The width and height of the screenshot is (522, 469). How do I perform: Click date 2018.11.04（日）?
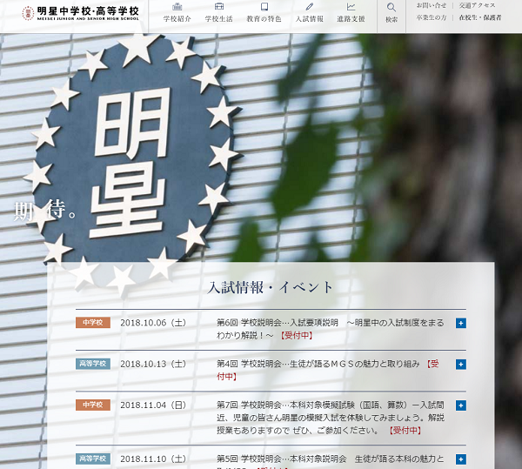pyautogui.click(x=153, y=405)
